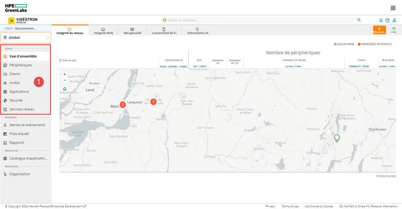402x209 pixels.
Task: Click the AUCUN PROB. legend entry
Action: (x=344, y=45)
